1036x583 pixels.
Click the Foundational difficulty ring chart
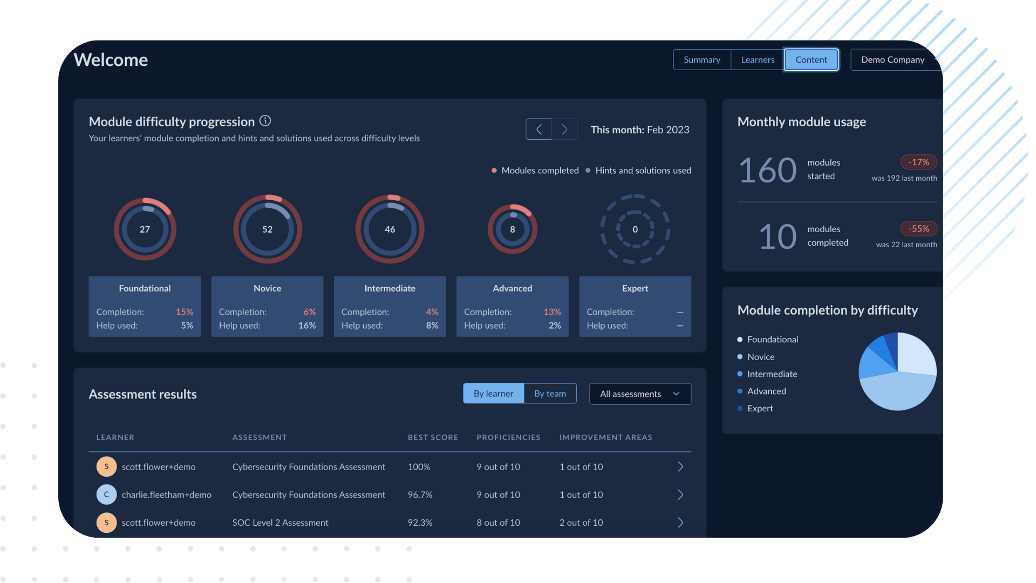tap(145, 228)
